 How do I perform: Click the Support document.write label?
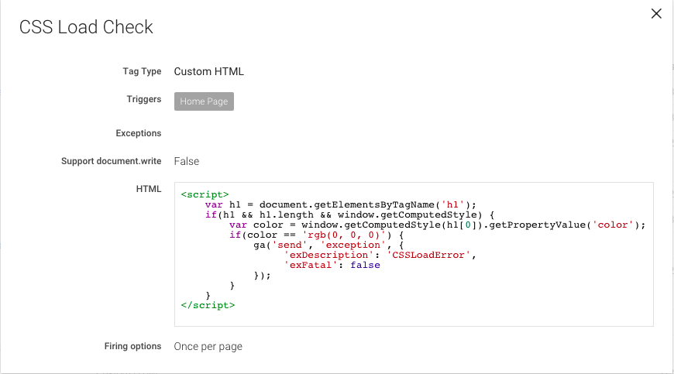[x=111, y=161]
